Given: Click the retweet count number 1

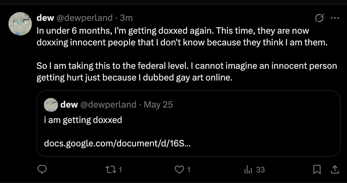Looking at the screenshot, I should pos(120,170).
